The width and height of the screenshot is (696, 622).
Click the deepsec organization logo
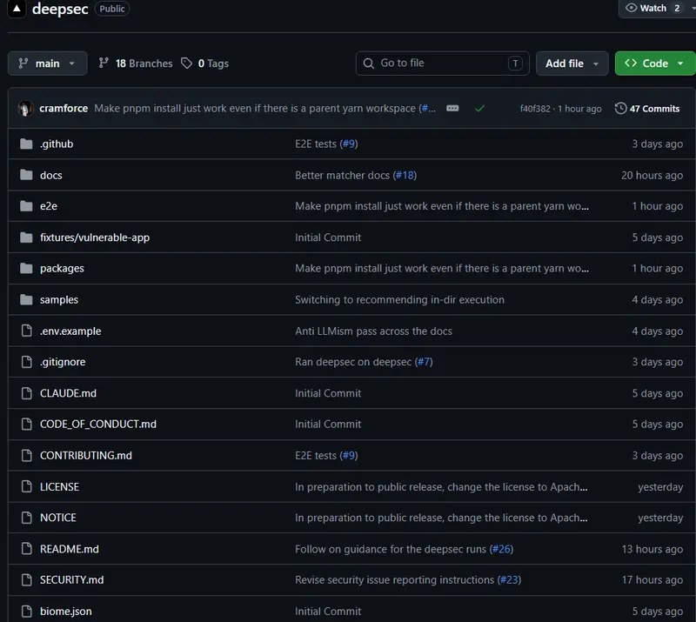pos(17,8)
